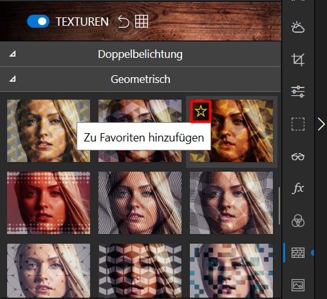This screenshot has width=327, height=299.
Task: Select the teal pixel mosaic texture thumbnail
Action: (231, 271)
